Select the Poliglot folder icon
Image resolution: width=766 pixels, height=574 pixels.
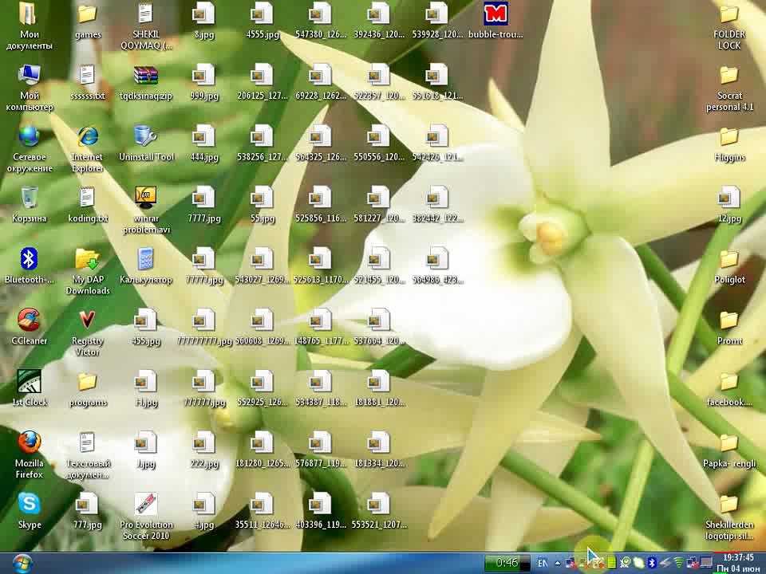click(728, 259)
